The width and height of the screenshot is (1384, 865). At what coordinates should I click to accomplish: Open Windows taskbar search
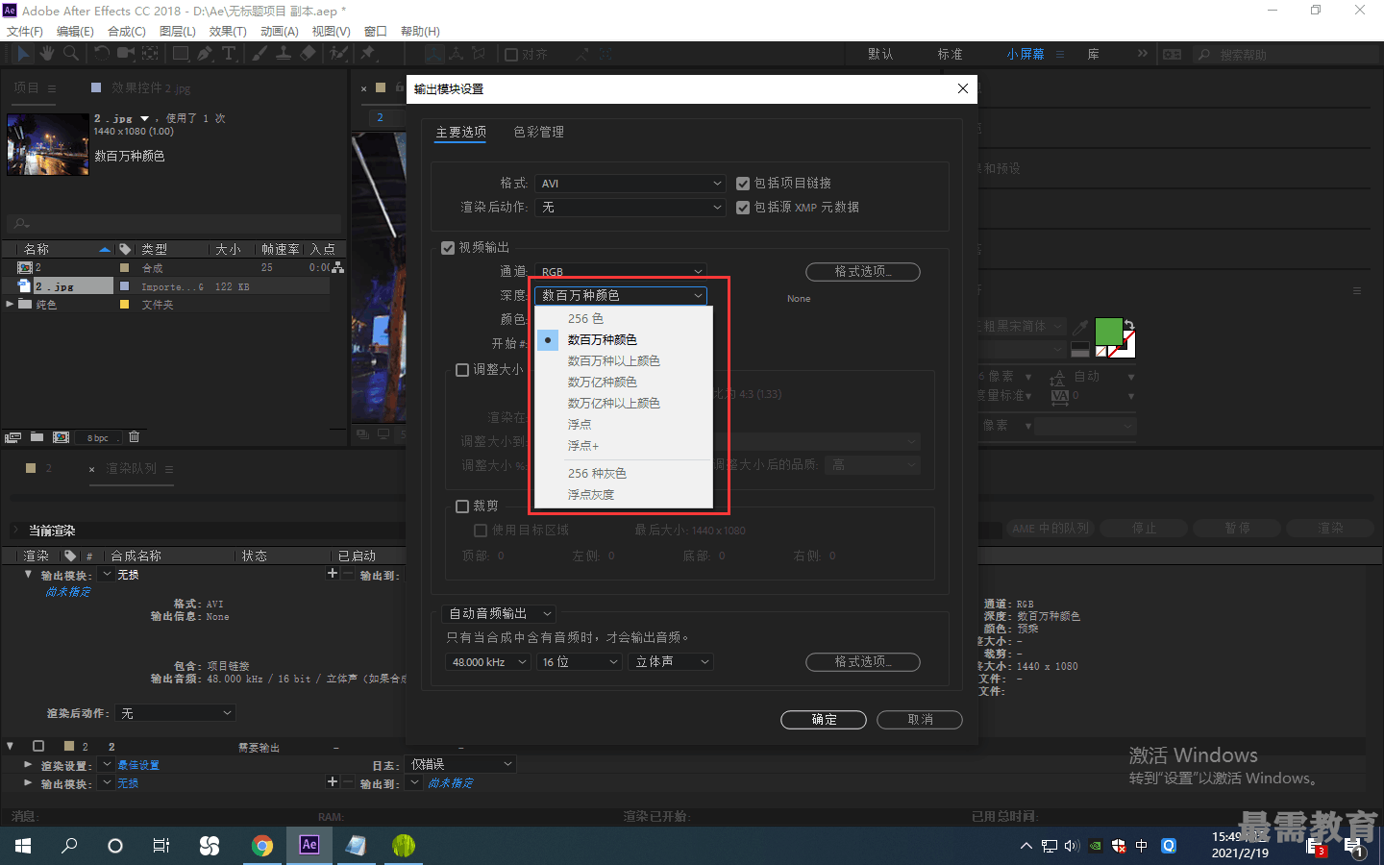pos(69,846)
